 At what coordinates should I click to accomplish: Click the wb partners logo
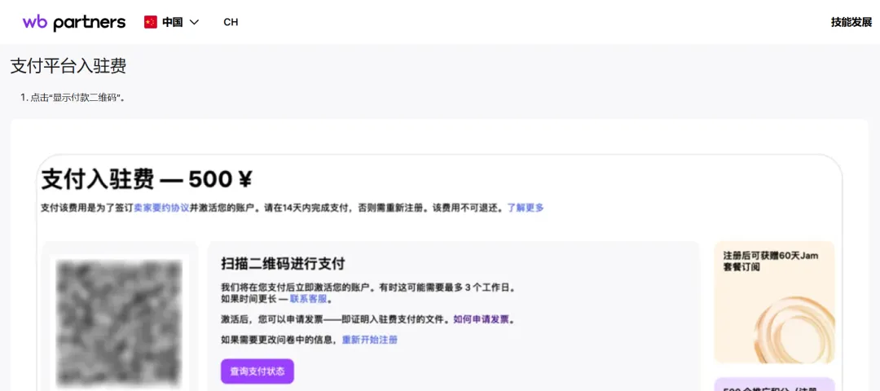coord(74,23)
